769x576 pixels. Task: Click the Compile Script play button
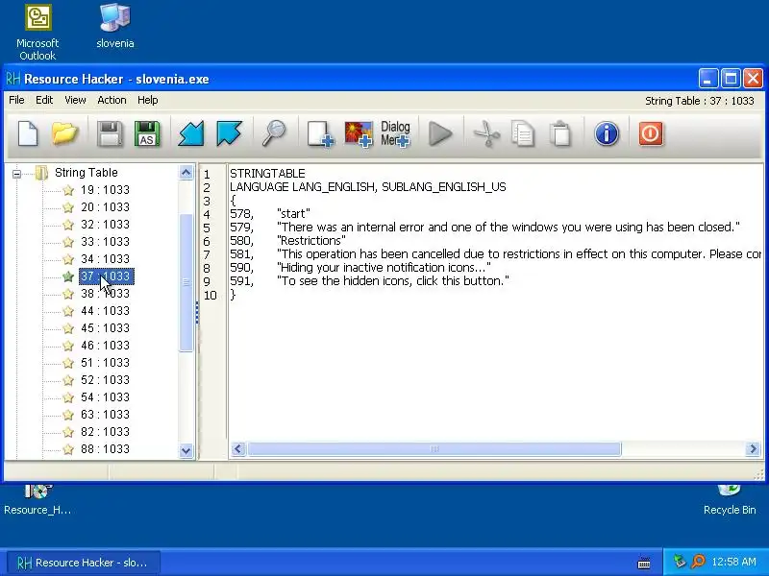point(440,133)
